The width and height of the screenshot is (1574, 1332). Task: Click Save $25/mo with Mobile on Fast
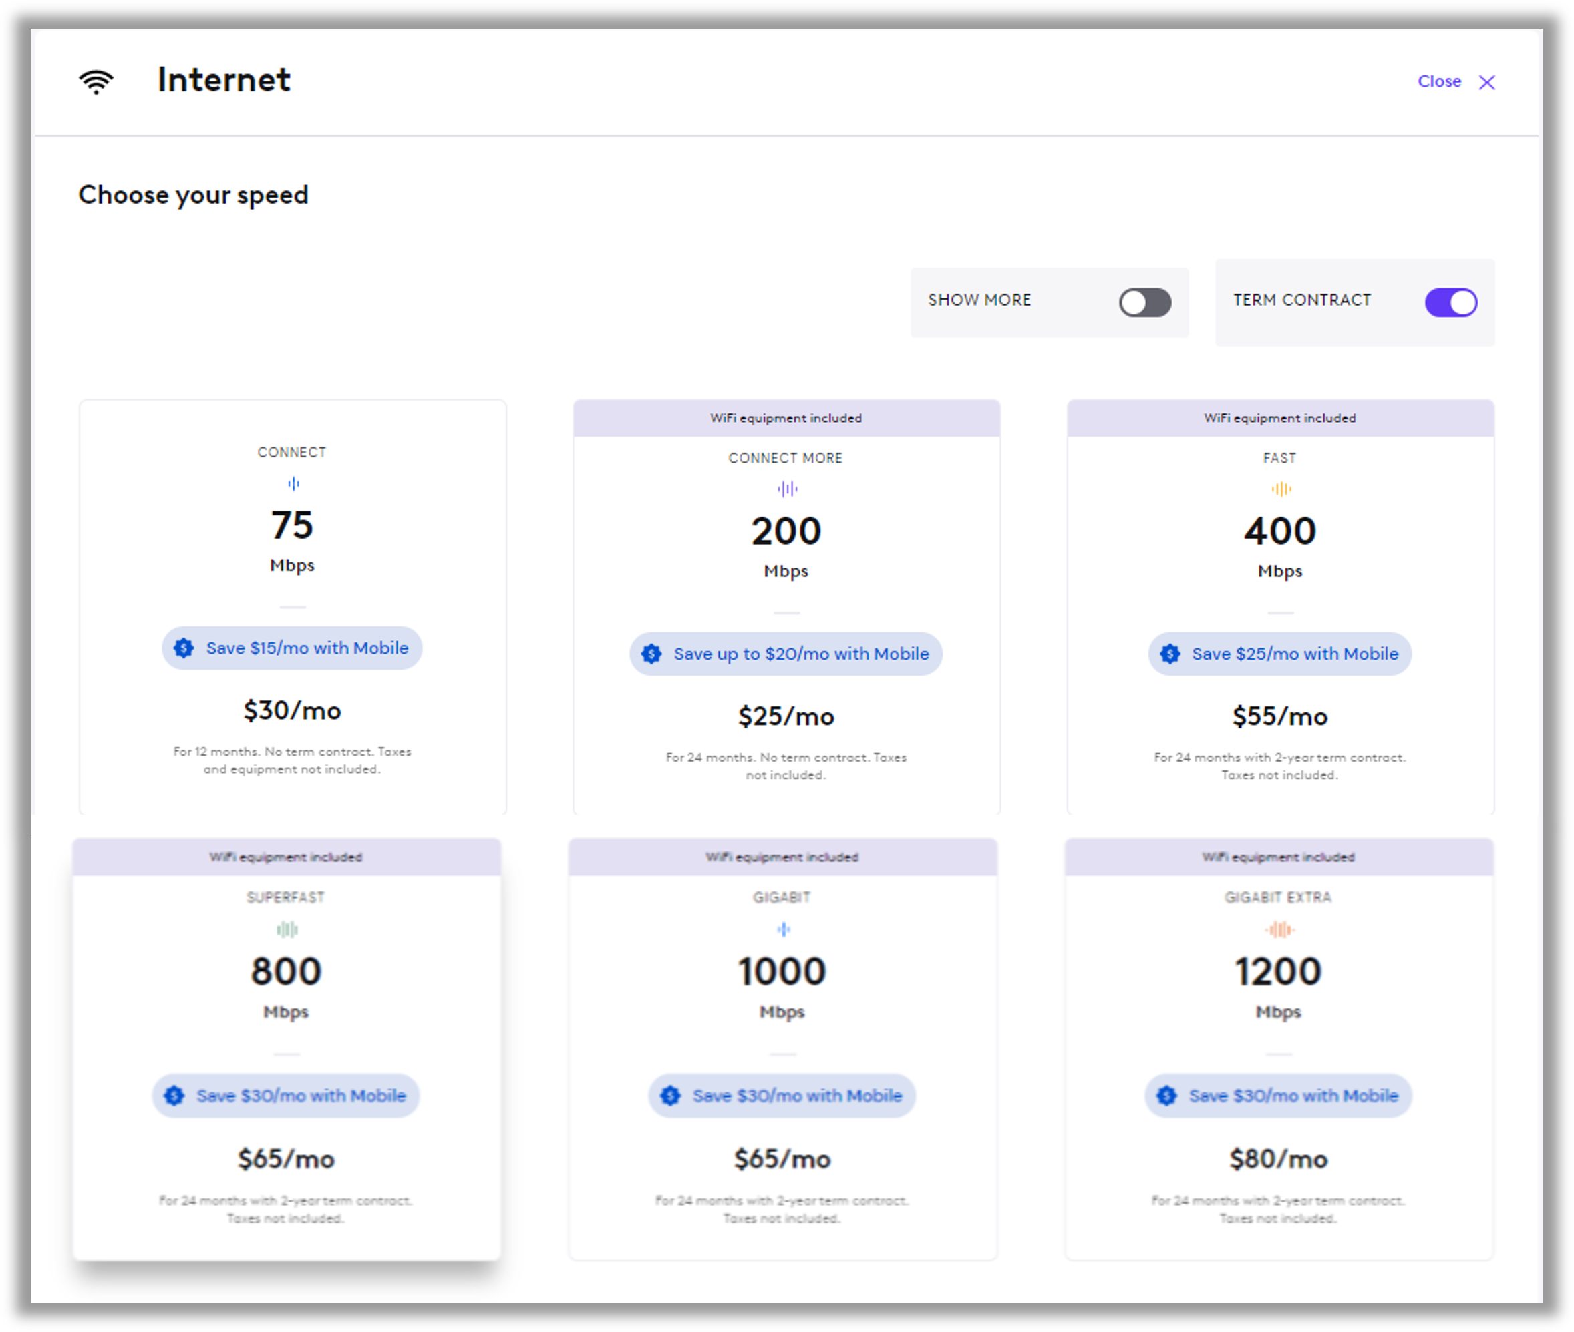pyautogui.click(x=1295, y=654)
